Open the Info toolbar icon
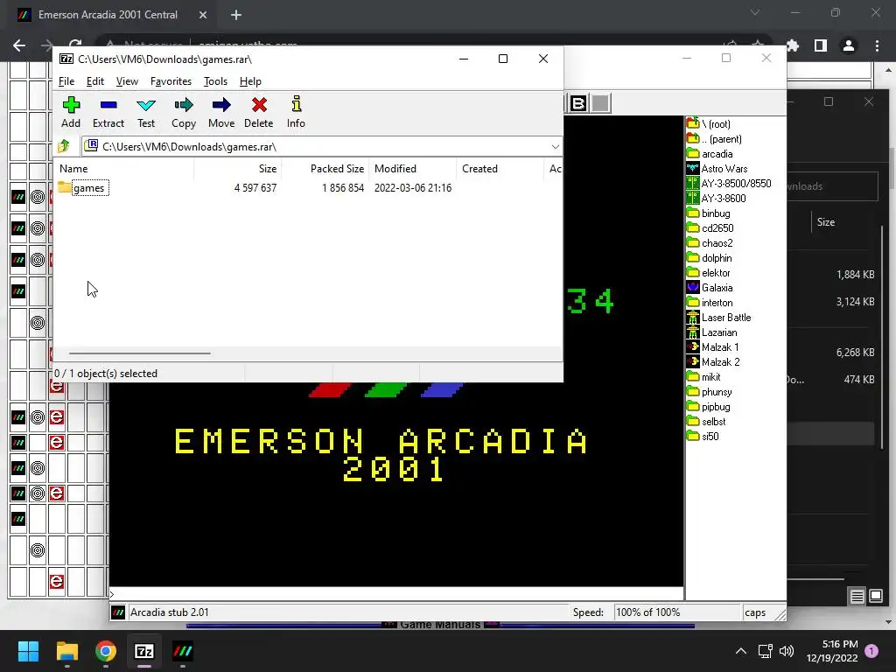The height and width of the screenshot is (672, 896). 296,113
